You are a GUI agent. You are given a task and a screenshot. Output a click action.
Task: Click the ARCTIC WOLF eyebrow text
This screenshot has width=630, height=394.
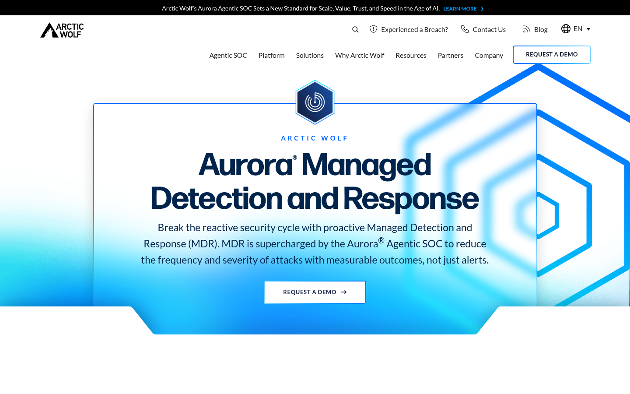point(315,138)
